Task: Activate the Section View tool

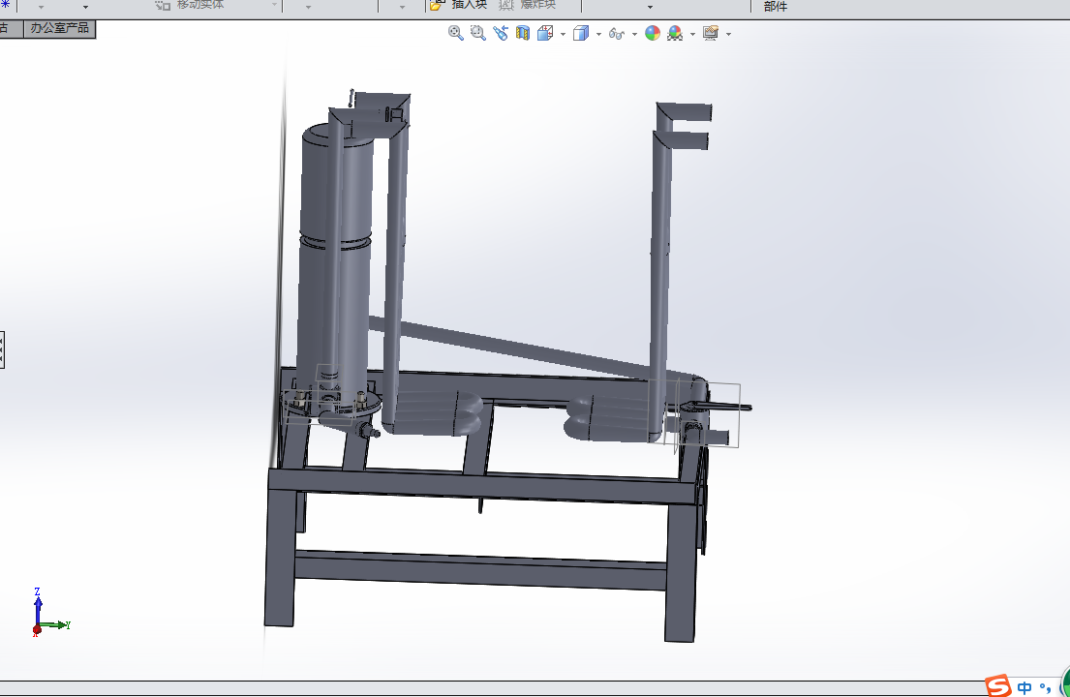Action: 523,33
